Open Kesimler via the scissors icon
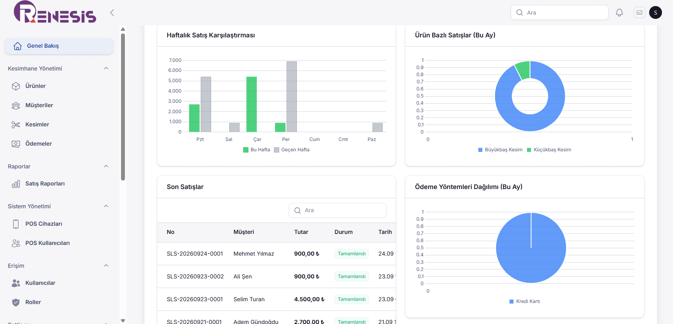The height and width of the screenshot is (324, 673). tap(16, 125)
